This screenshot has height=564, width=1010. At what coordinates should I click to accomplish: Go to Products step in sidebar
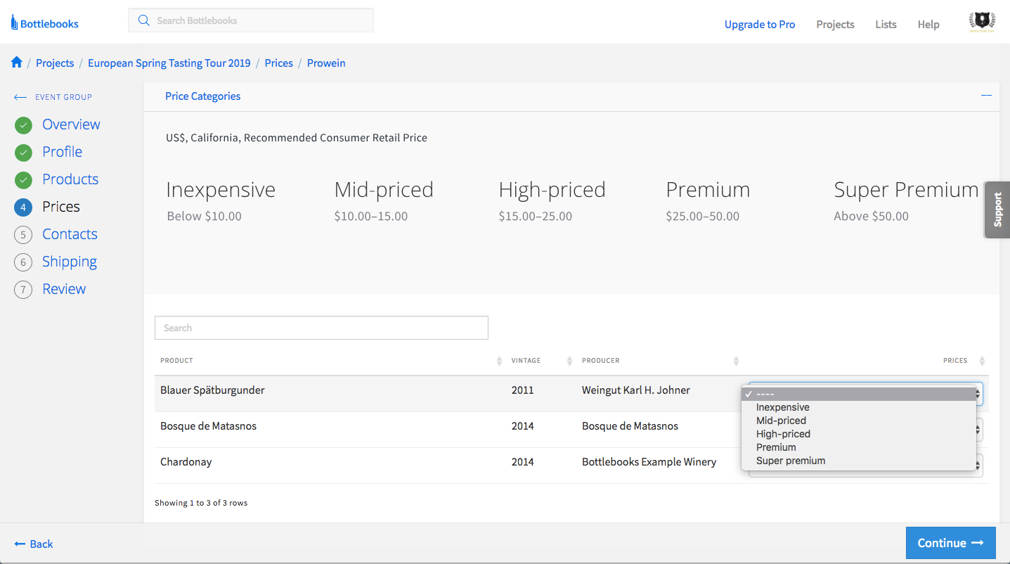pos(70,179)
